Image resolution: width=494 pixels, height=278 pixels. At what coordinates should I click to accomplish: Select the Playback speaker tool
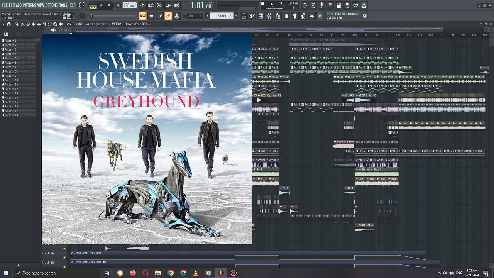(61, 24)
